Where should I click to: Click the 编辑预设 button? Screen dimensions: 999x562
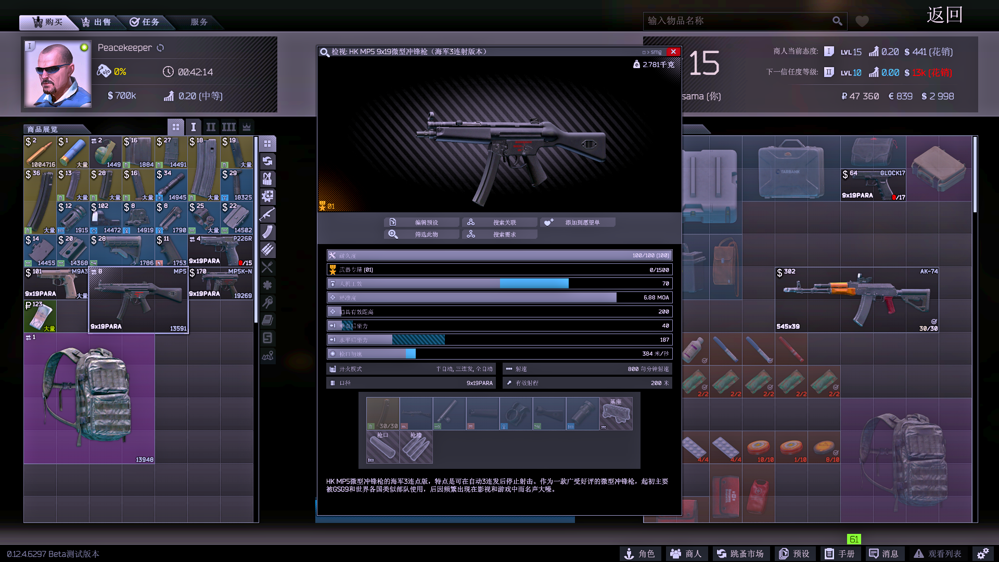(x=421, y=222)
